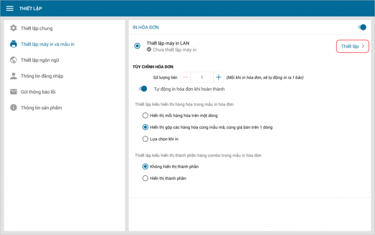Select Lựa chọn khi in option
The image size is (375, 235).
pyautogui.click(x=145, y=139)
